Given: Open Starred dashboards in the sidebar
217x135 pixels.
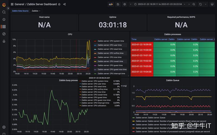Looking at the screenshot, I should (4, 19).
